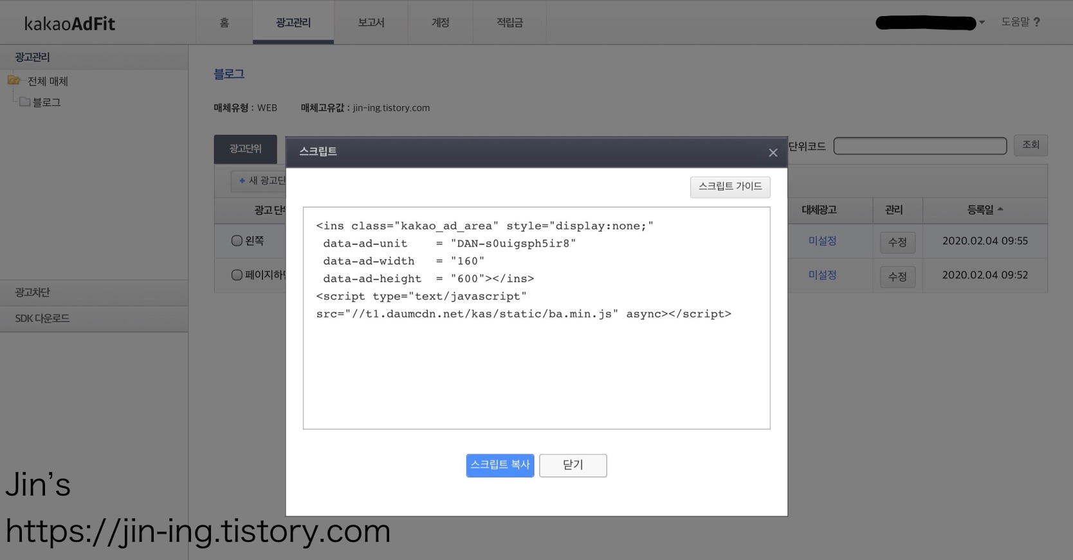Viewport: 1073px width, 560px height.
Task: Click the 광고관리 sidebar header
Action: [x=94, y=57]
